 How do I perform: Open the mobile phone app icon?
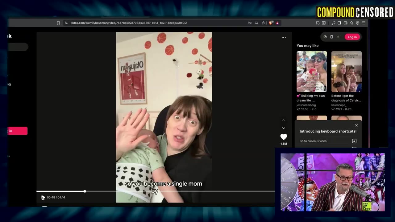331,37
